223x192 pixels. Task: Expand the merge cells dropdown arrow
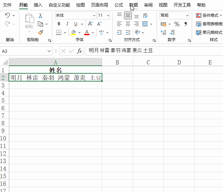coord(151,24)
